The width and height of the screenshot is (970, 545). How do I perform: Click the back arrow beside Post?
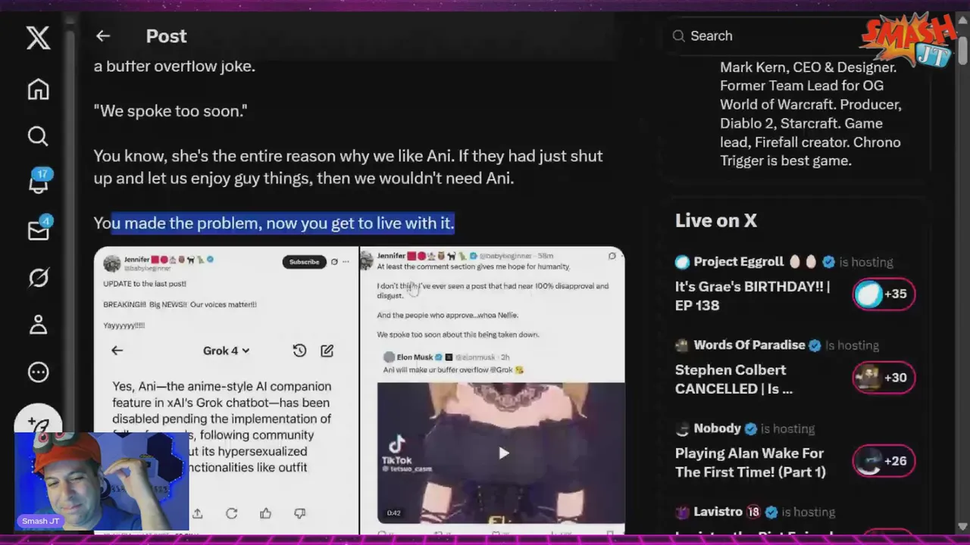coord(103,36)
